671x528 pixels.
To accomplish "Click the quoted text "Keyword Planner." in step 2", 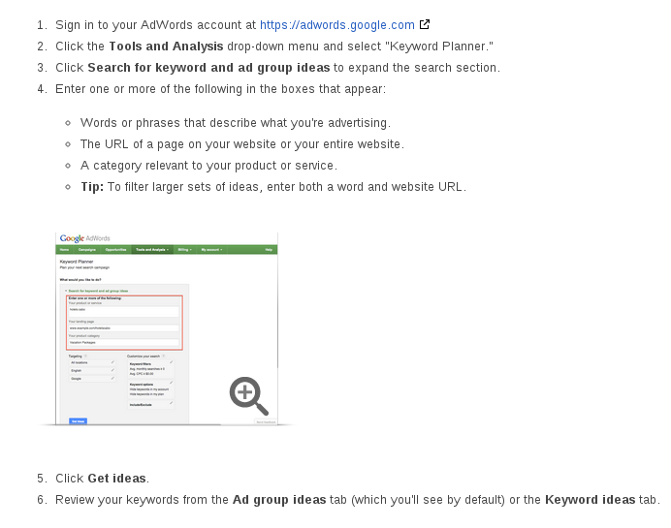I will tap(439, 47).
